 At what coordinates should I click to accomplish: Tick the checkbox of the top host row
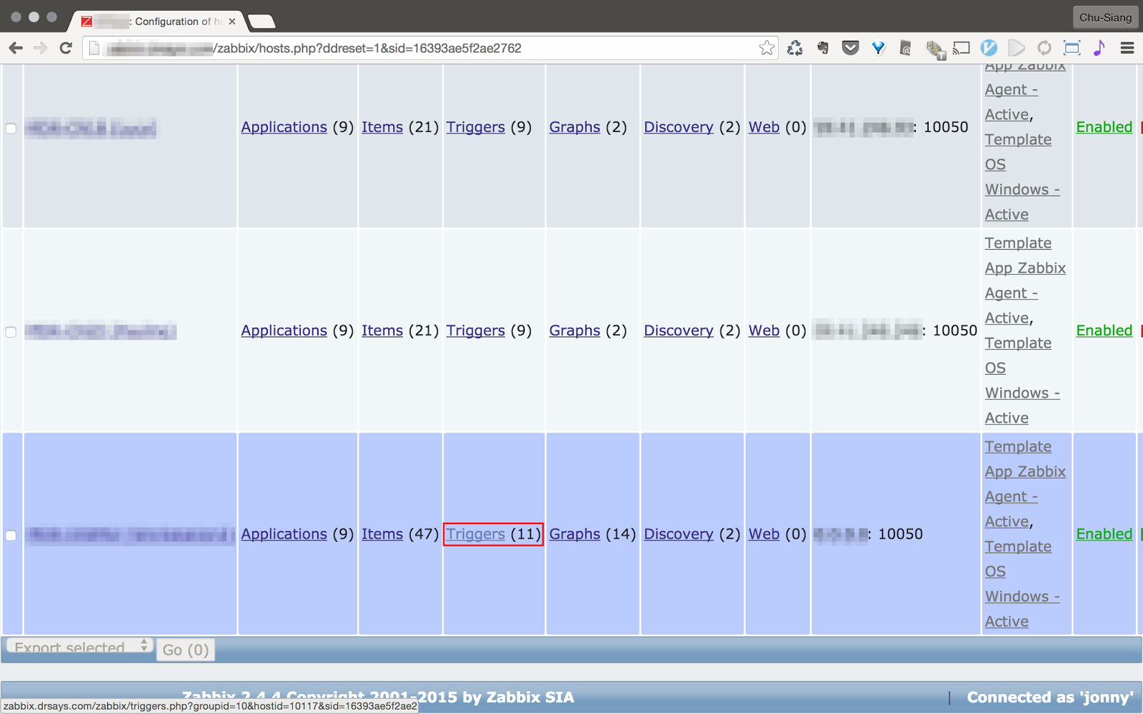11,129
